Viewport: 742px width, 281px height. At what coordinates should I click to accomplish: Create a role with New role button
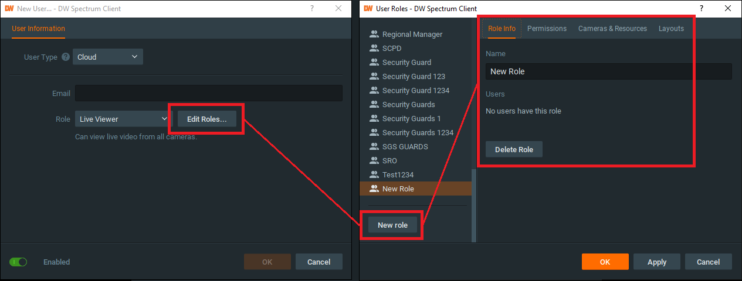coord(392,225)
